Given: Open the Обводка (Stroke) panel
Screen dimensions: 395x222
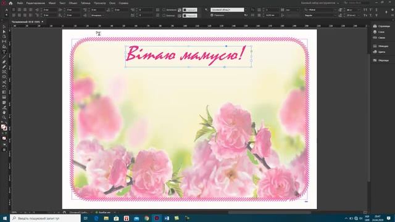Looking at the screenshot, I should (381, 46).
